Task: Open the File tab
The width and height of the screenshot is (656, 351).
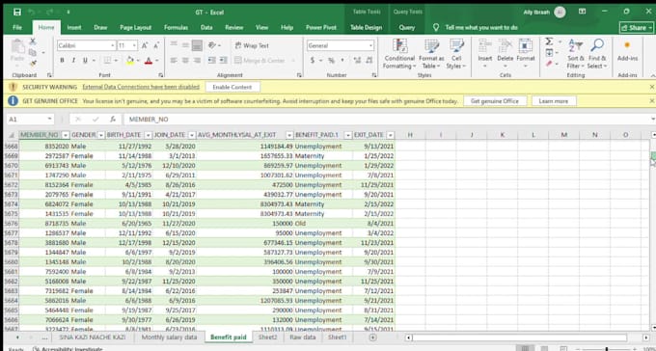Action: click(x=17, y=28)
